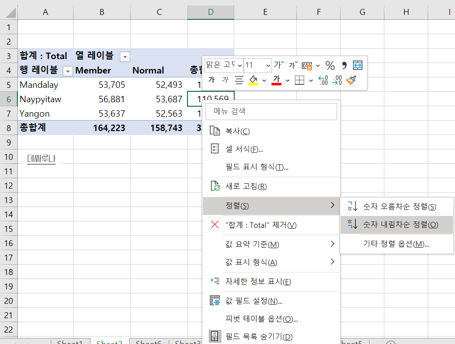Decrease font size in mini toolbar
The image size is (455, 344).
click(293, 65)
